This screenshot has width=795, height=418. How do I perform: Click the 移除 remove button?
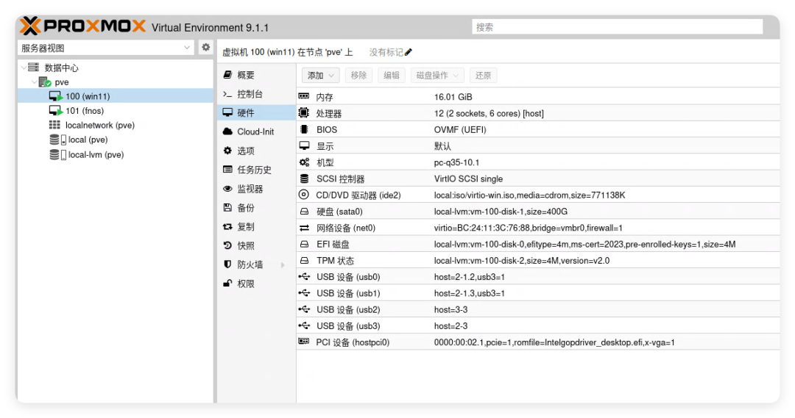click(x=359, y=76)
